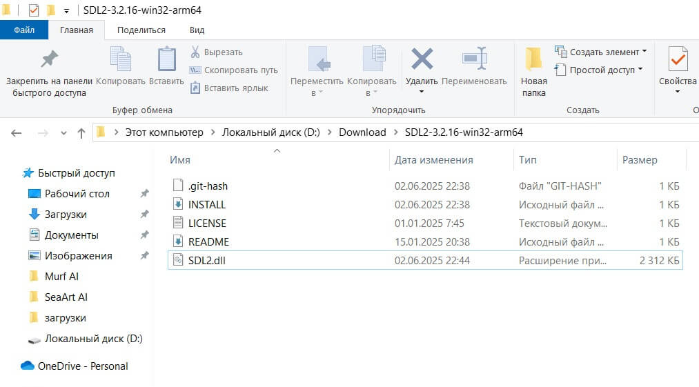The image size is (699, 387).
Task: Expand the Свойства dropdown arrow
Action: [x=678, y=92]
